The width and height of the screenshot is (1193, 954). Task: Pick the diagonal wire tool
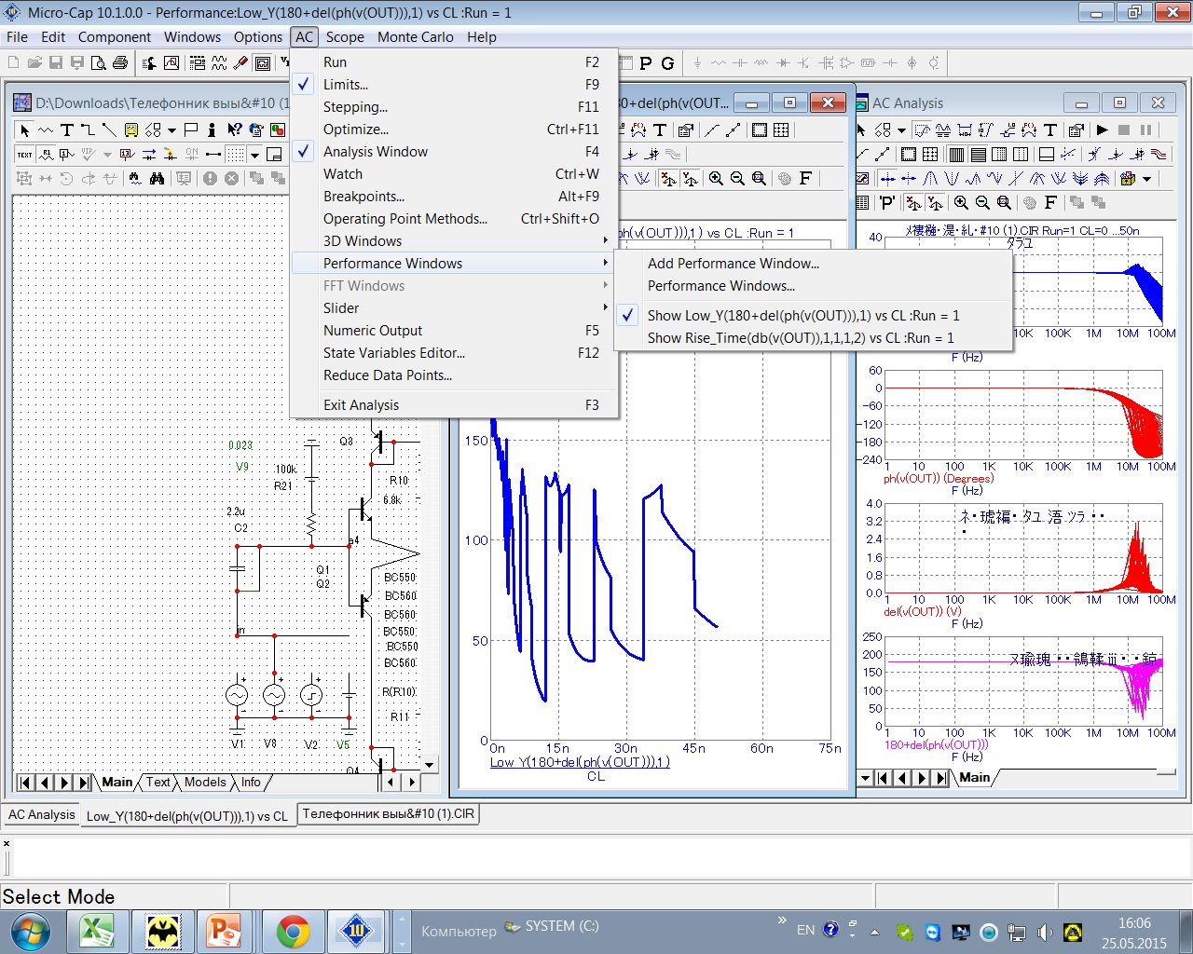click(x=109, y=129)
